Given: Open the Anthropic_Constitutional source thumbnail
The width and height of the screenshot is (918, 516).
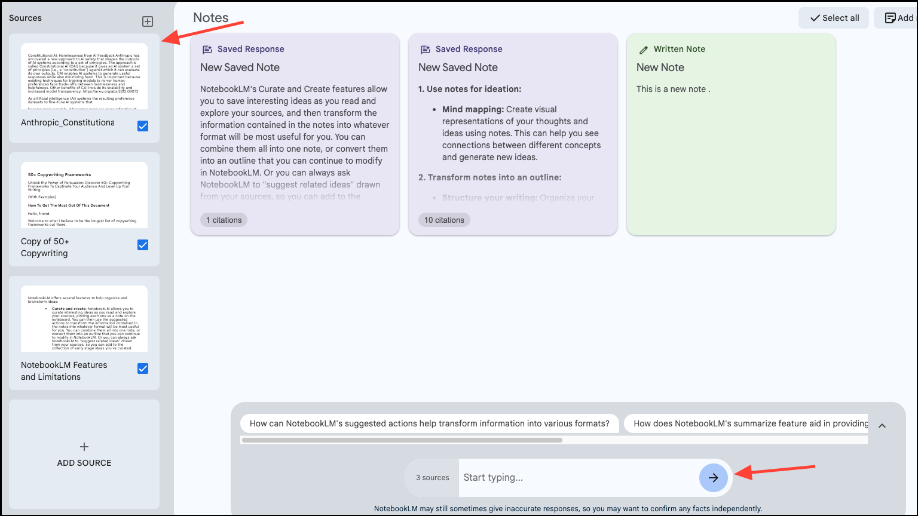Looking at the screenshot, I should click(84, 76).
